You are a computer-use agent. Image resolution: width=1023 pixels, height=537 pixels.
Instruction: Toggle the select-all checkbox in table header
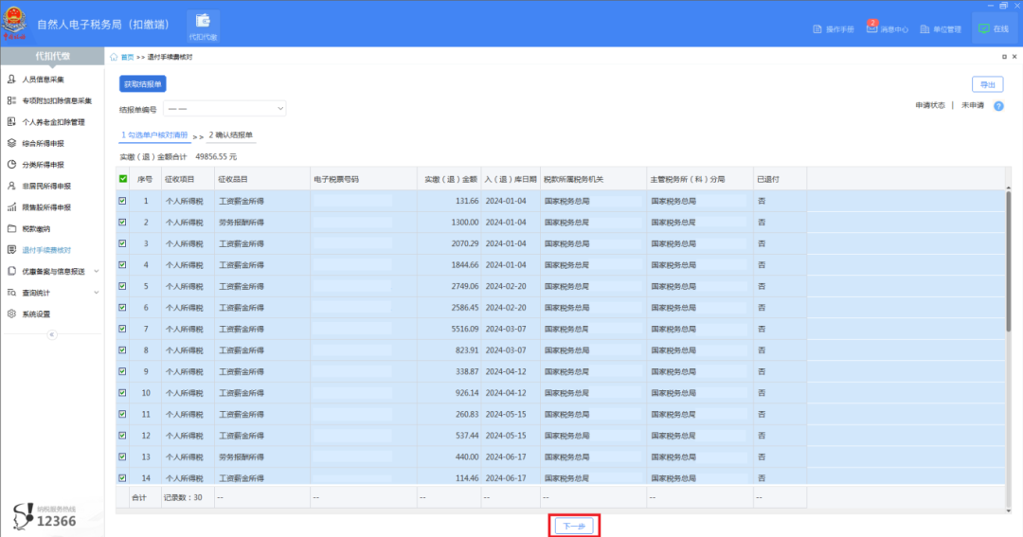coord(122,179)
